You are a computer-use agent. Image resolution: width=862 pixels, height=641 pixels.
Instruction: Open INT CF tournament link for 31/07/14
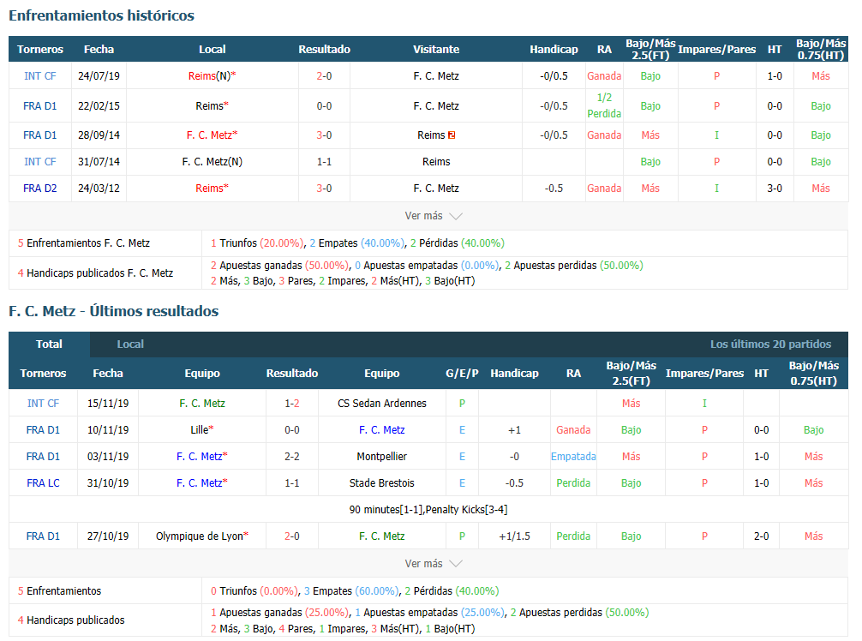(40, 162)
